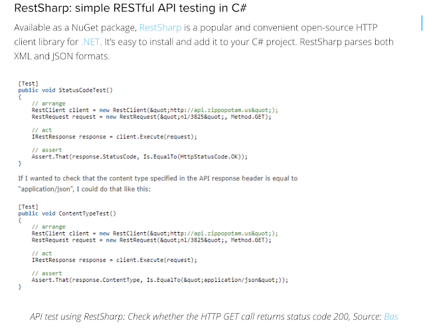Click the text 'XML and JSON formats.'
425x331 pixels.
pyautogui.click(x=62, y=56)
